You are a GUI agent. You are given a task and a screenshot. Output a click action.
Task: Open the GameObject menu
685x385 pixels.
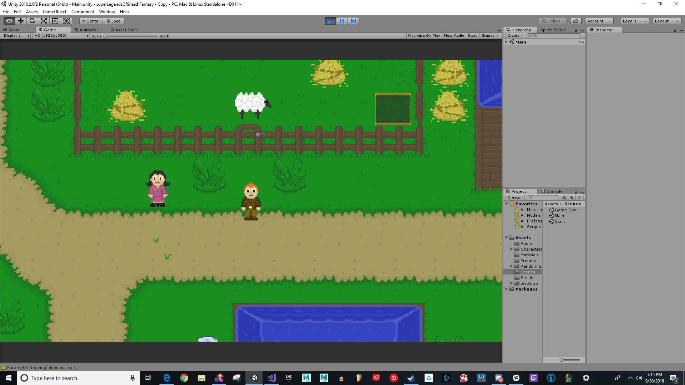55,12
